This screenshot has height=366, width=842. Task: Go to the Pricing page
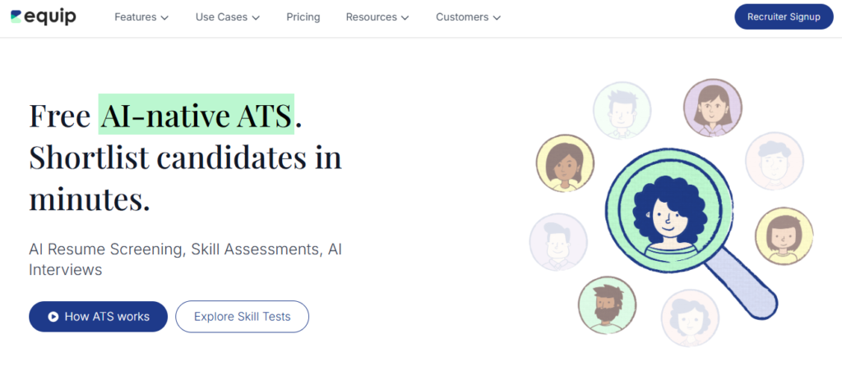[303, 17]
